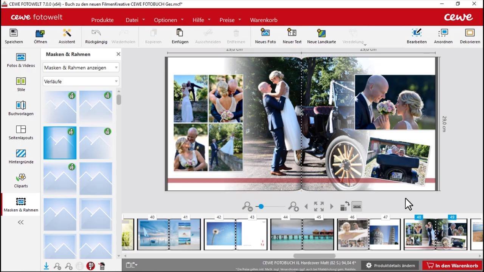Click the CEWE FOTOBUCH XL price text

(309, 263)
